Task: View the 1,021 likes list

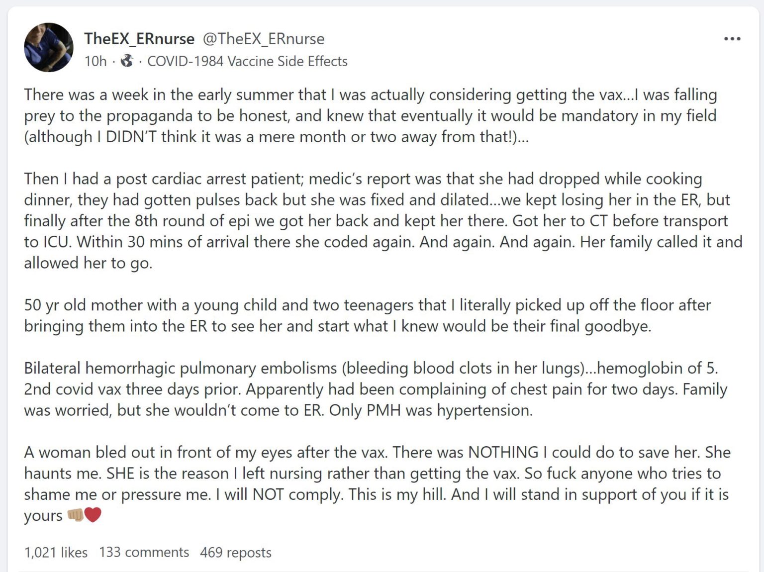Action: (56, 552)
